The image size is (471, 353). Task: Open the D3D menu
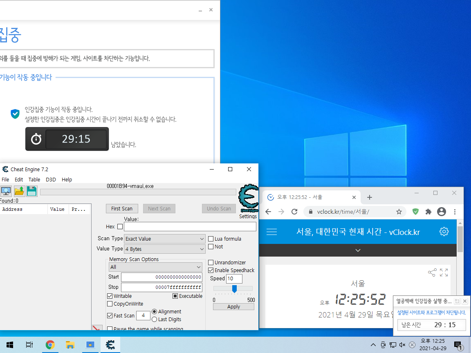tap(51, 179)
